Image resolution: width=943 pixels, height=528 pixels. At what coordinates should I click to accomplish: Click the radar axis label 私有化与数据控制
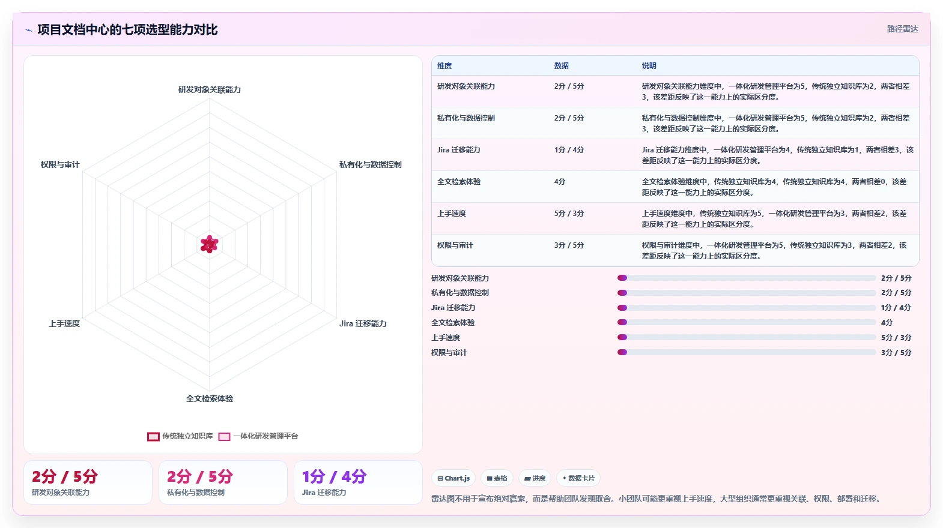[371, 164]
